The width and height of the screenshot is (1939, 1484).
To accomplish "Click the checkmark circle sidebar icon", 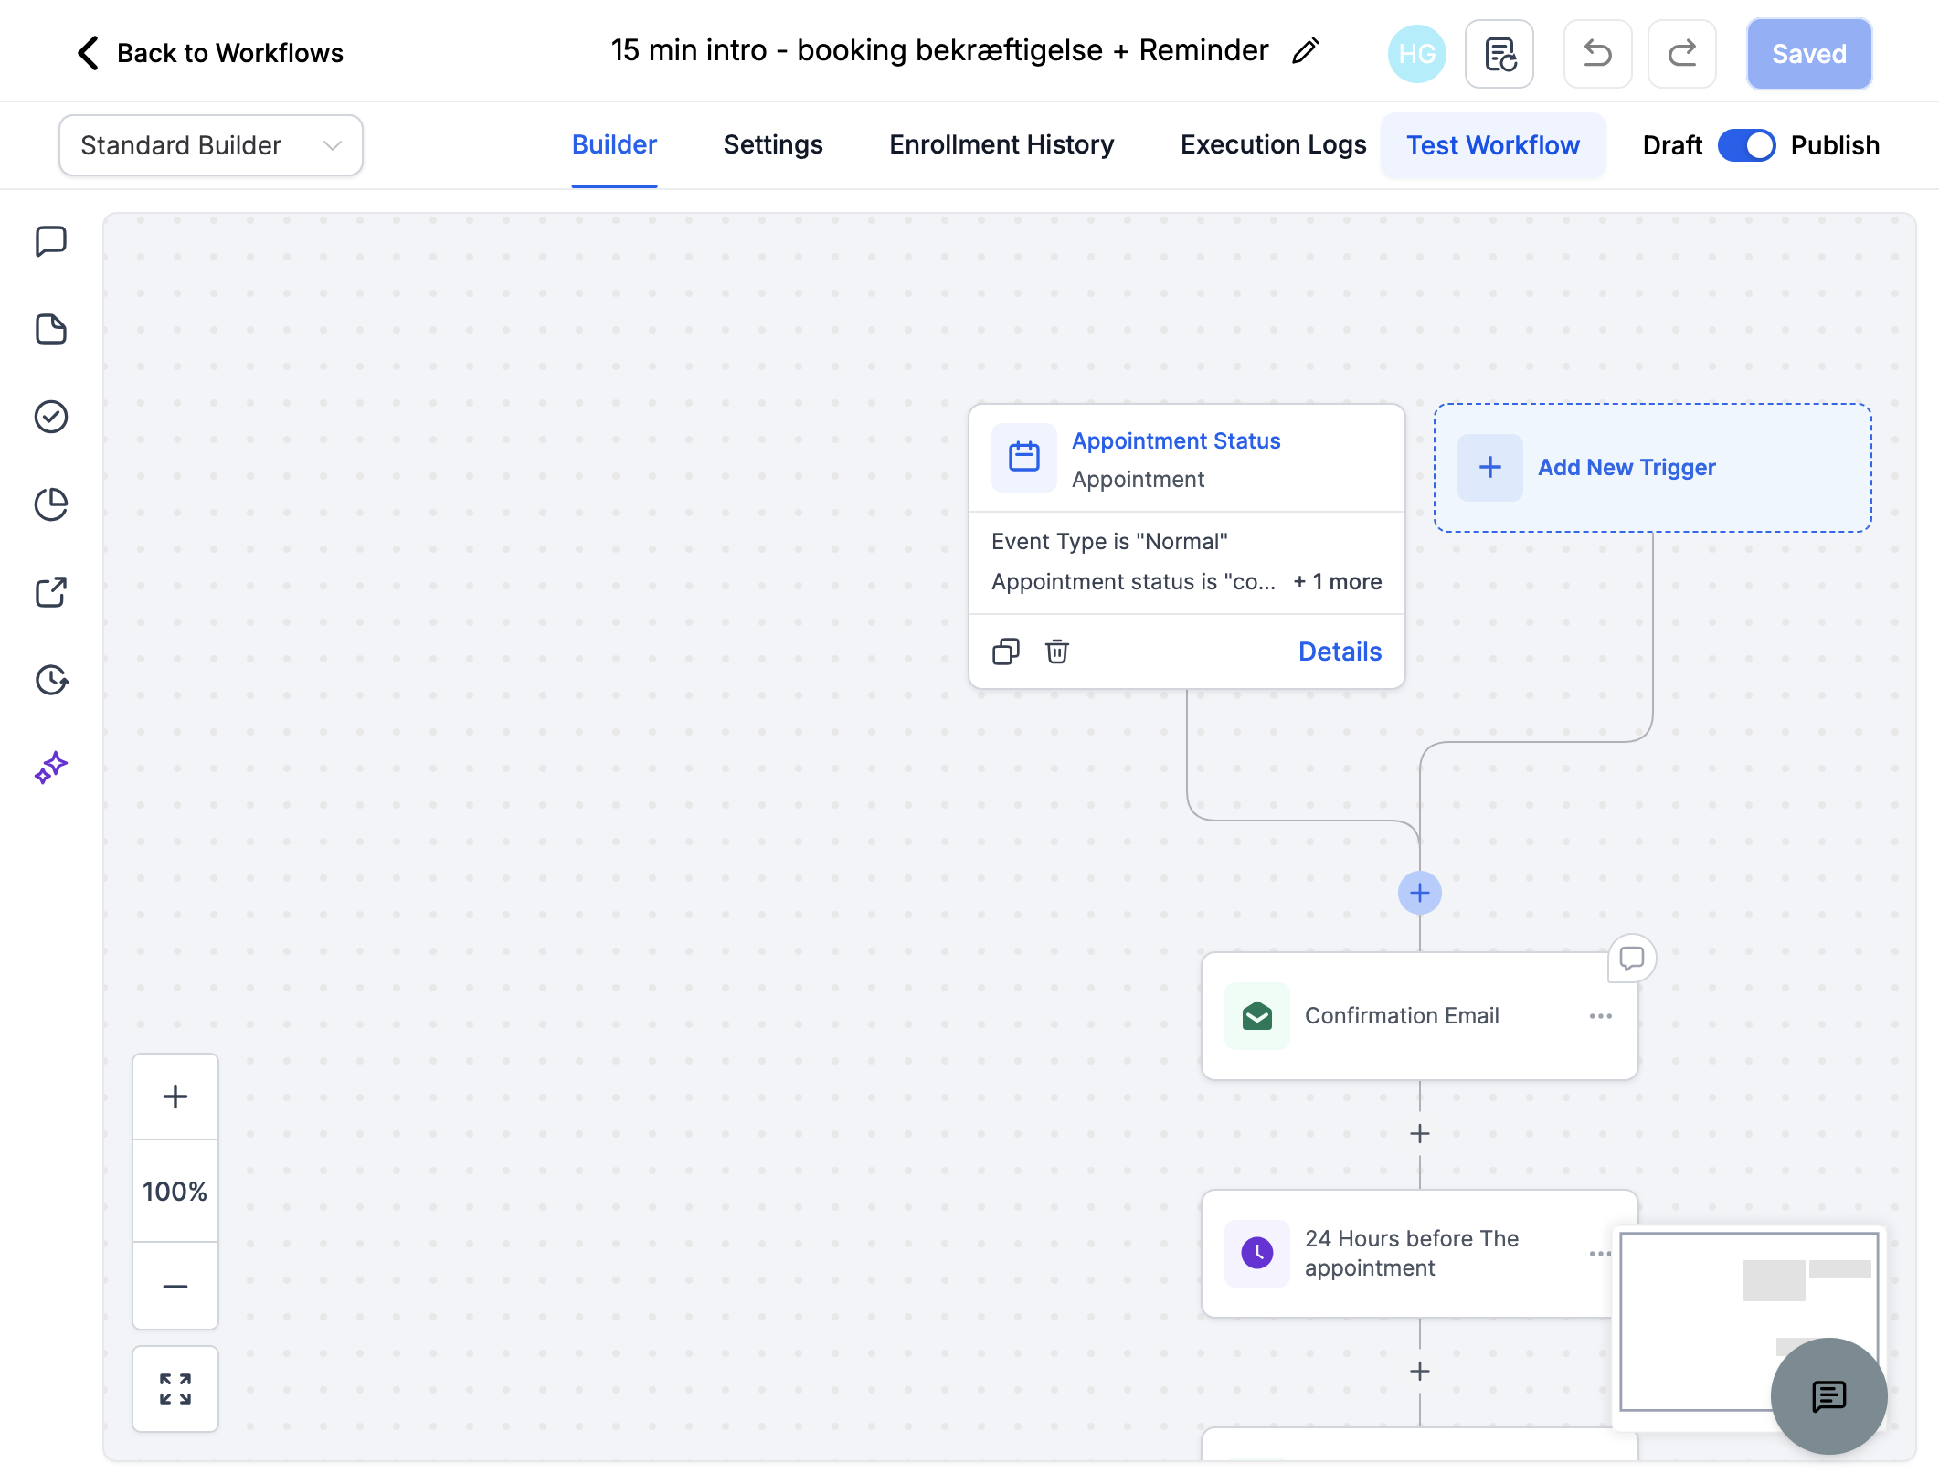I will [x=51, y=417].
